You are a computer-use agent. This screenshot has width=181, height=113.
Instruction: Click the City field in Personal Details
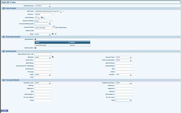pyautogui.click(x=43, y=92)
